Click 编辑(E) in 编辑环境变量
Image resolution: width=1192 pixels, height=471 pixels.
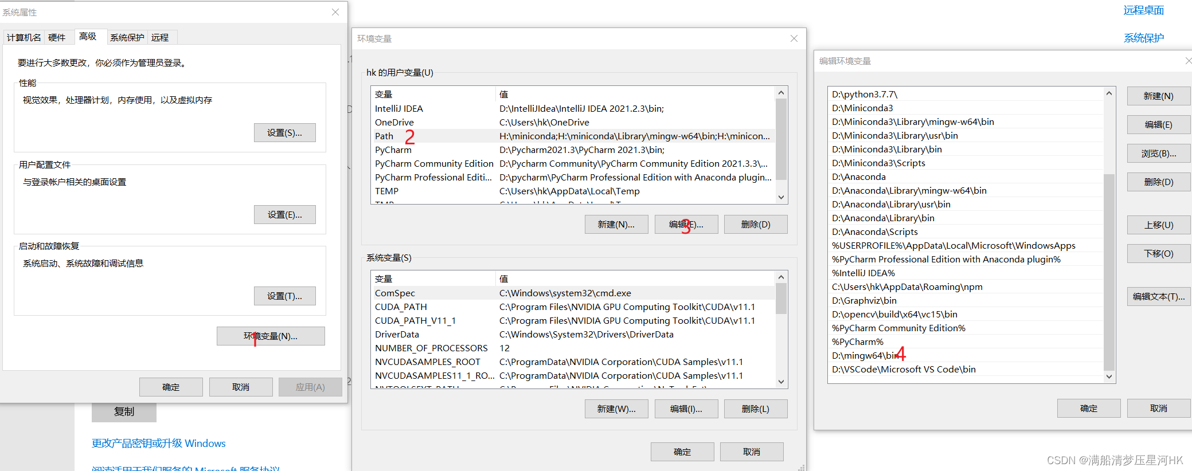[1159, 124]
